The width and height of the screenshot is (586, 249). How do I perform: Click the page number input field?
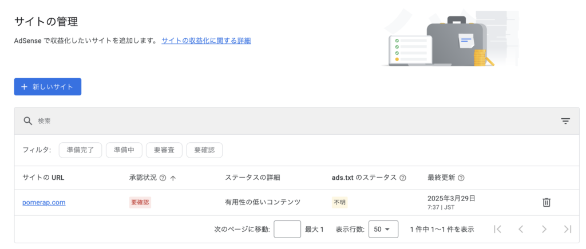click(x=287, y=229)
